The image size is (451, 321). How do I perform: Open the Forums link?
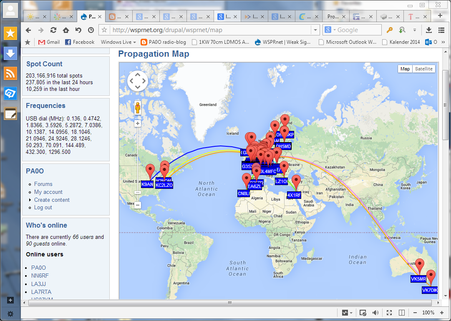pos(43,184)
